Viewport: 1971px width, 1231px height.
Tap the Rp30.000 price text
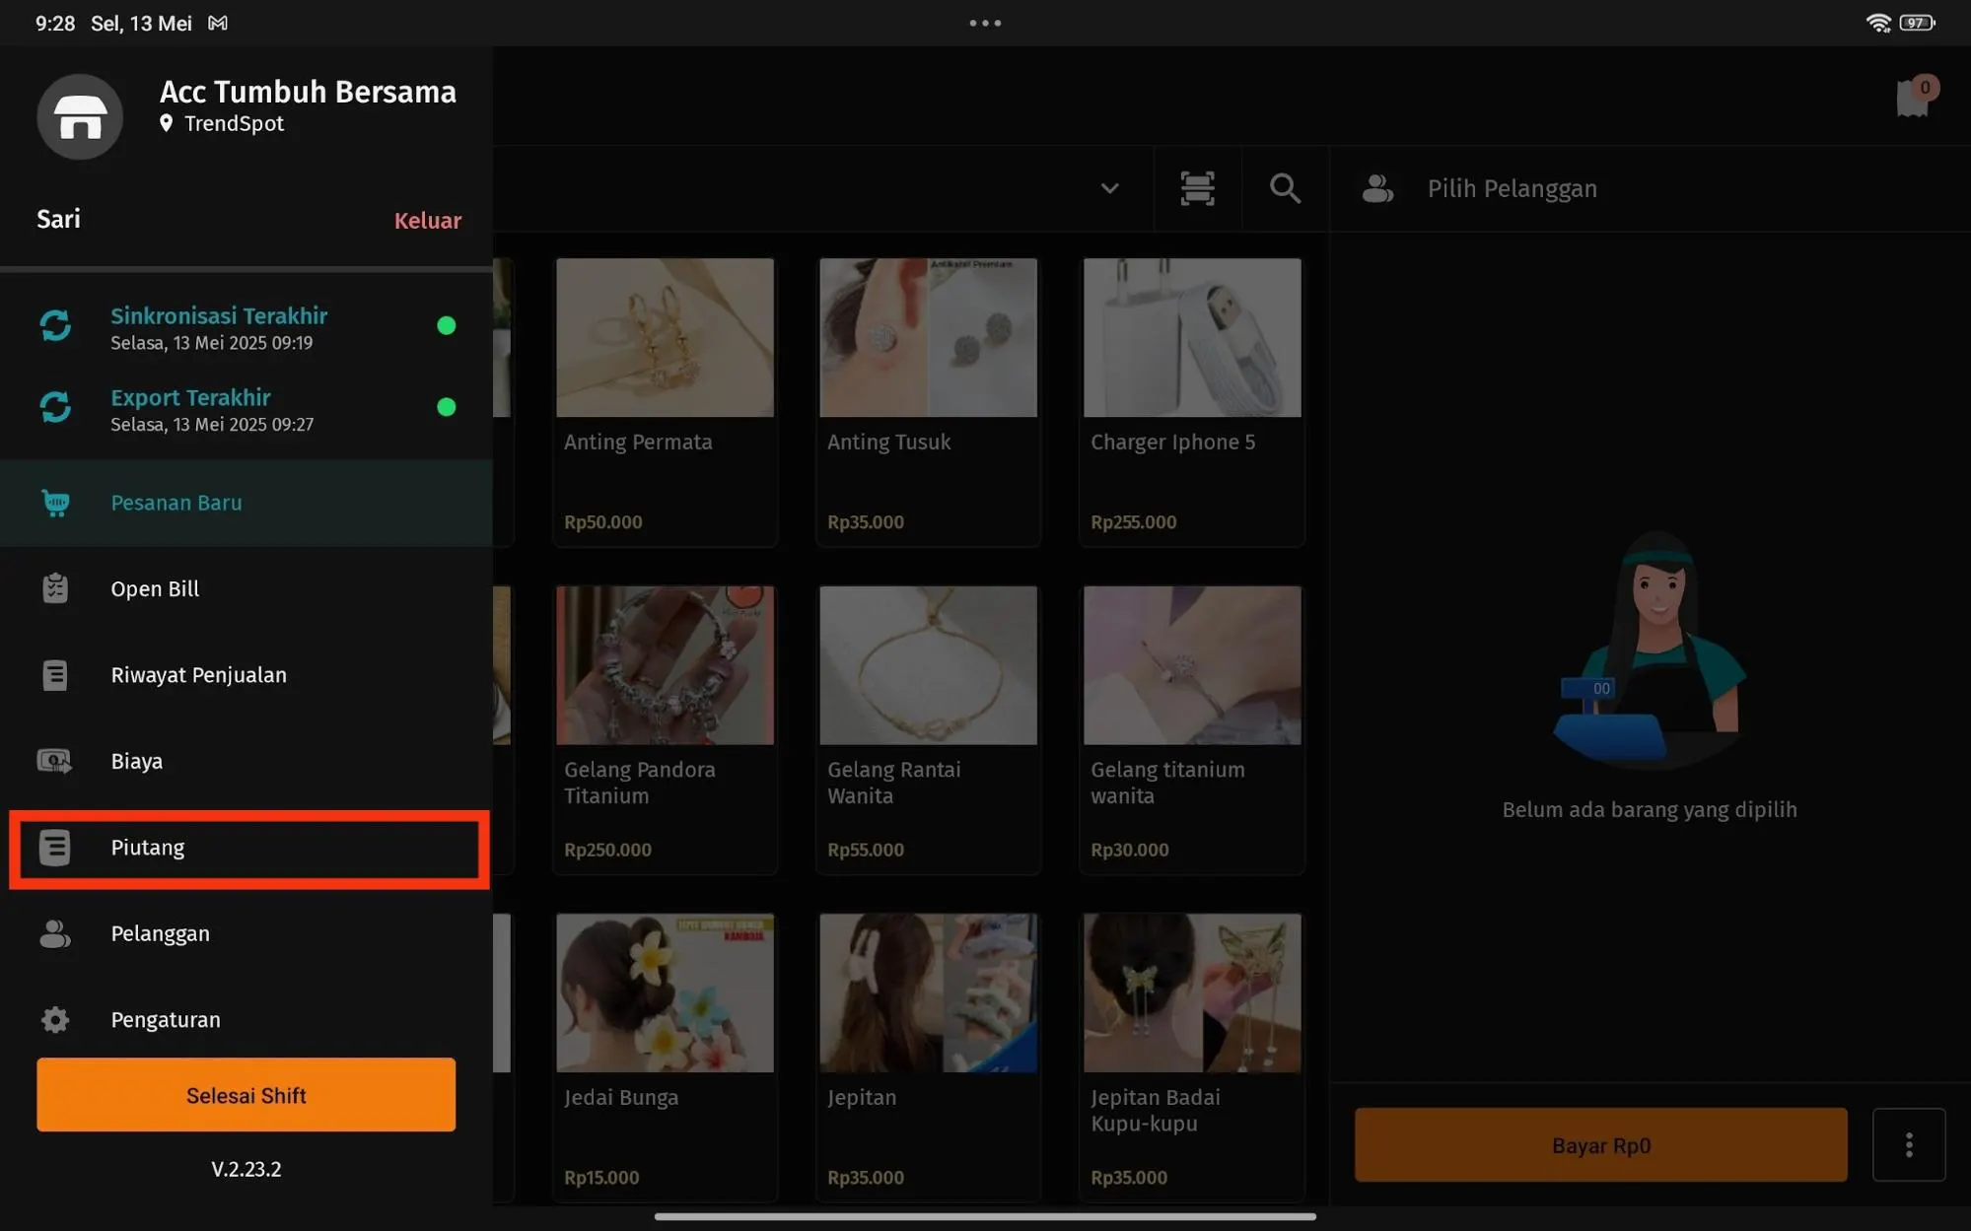click(1129, 850)
